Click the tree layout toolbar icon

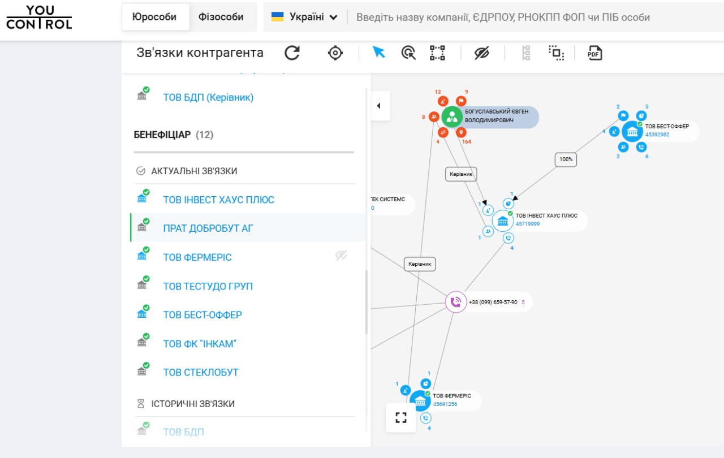tap(526, 53)
